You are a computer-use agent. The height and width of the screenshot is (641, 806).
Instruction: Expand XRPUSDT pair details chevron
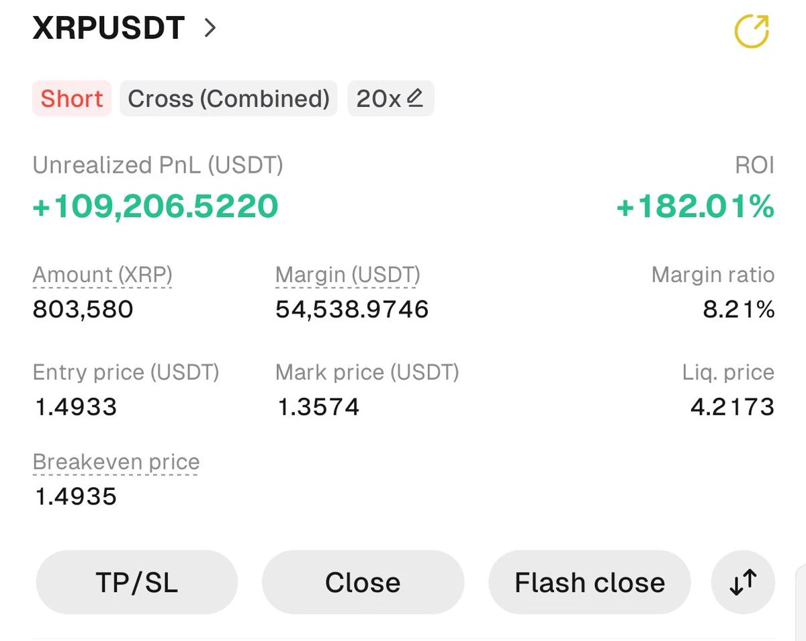[210, 28]
